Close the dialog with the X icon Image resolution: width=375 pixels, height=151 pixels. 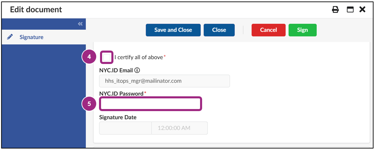click(x=362, y=10)
